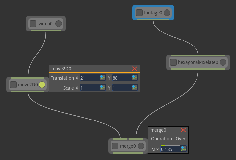Select the hexagonalPixelate0 node label
The width and height of the screenshot is (236, 160).
[198, 62]
